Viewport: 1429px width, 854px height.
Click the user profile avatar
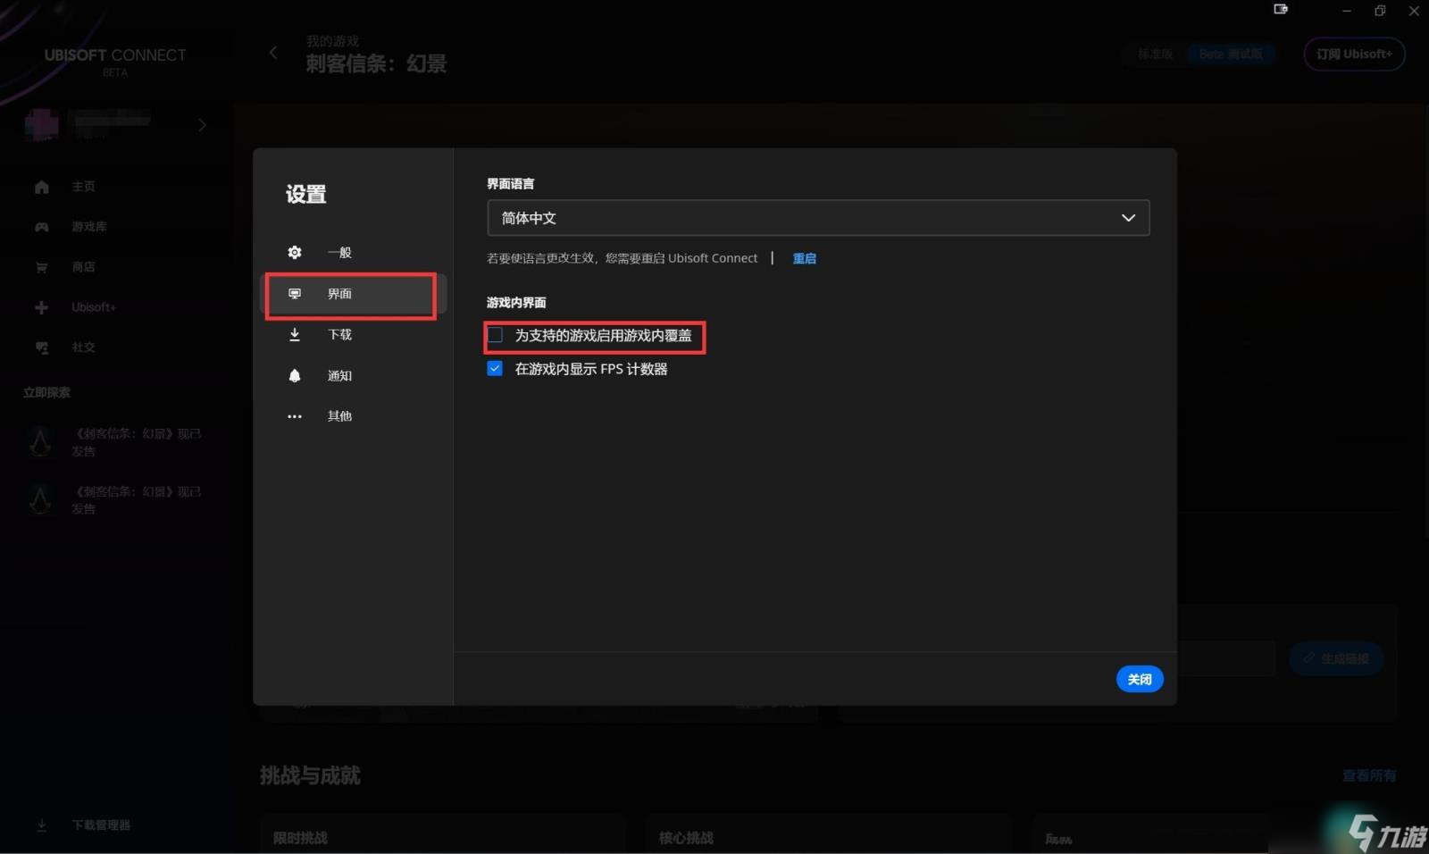point(42,124)
